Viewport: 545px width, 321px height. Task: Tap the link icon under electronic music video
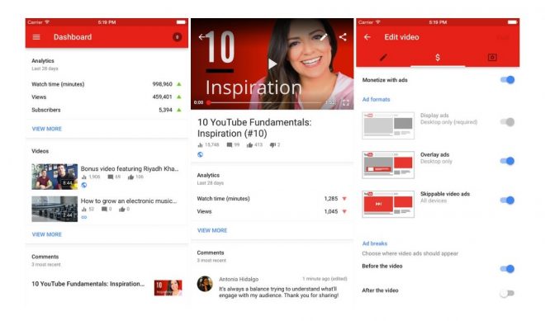84,218
